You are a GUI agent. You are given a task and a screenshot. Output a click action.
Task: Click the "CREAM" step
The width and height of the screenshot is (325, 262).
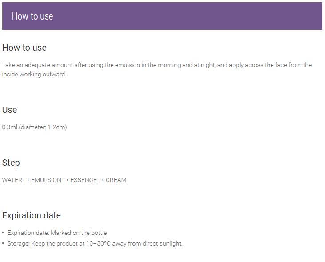coord(116,180)
